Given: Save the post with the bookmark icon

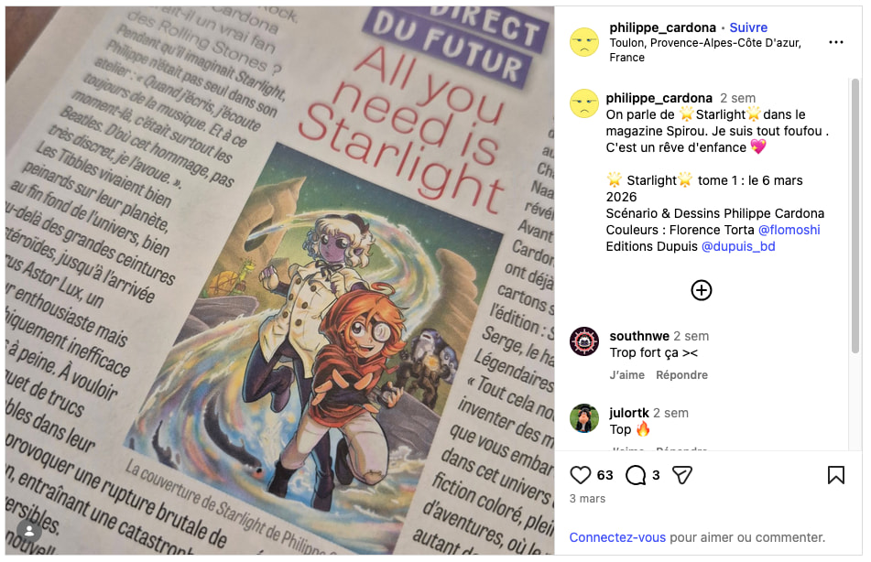Looking at the screenshot, I should [836, 475].
